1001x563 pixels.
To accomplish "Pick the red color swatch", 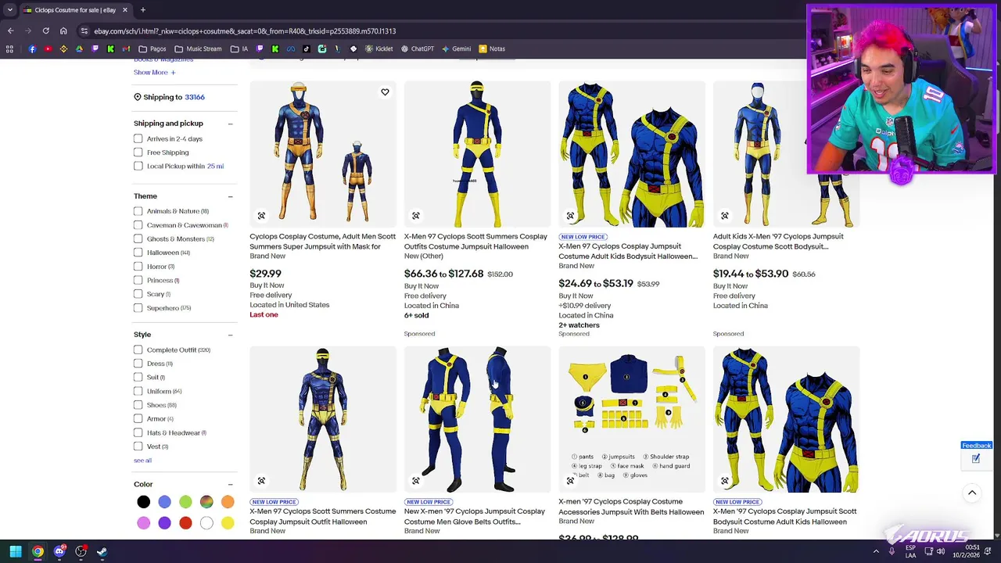I will pos(185,523).
